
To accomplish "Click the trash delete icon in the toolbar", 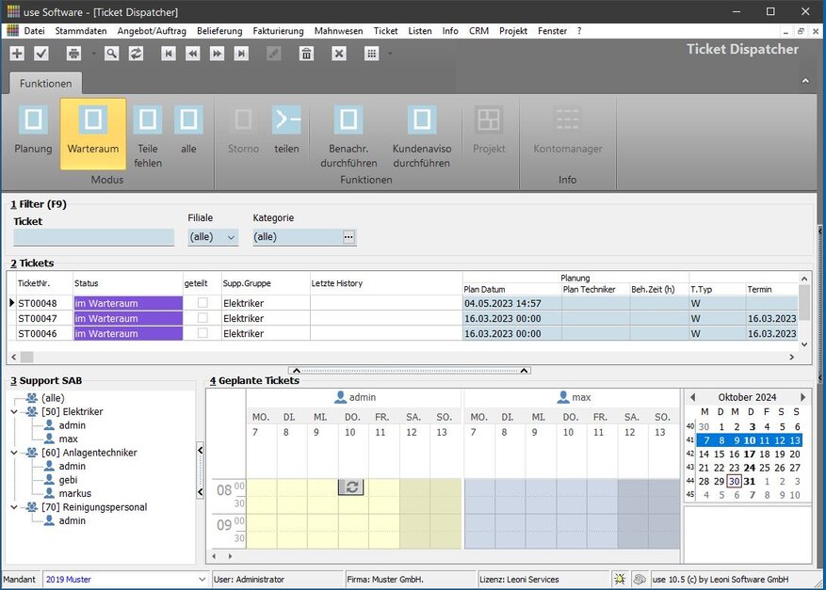I will pyautogui.click(x=306, y=54).
